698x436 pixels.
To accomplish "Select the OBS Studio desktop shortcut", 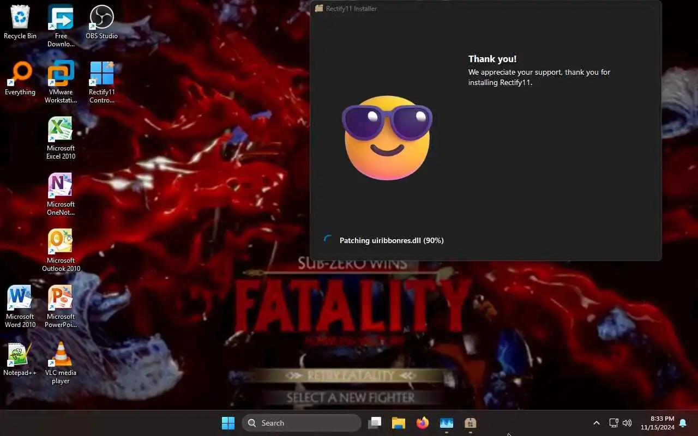I will click(x=101, y=22).
